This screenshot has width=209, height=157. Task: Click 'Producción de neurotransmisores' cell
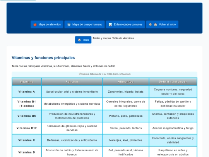point(72,116)
